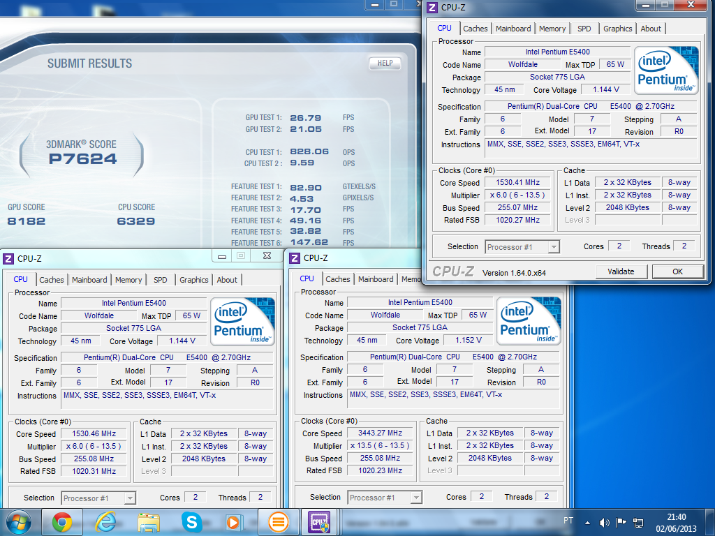
Task: Open Graphics tab in bottom-left CPU-Z window
Action: (194, 280)
